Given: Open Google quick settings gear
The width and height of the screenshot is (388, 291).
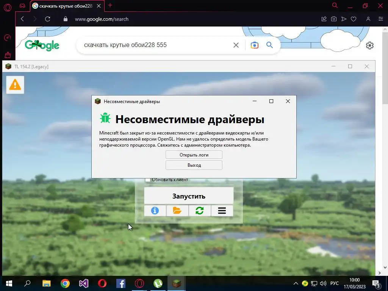Looking at the screenshot, I should point(370,45).
